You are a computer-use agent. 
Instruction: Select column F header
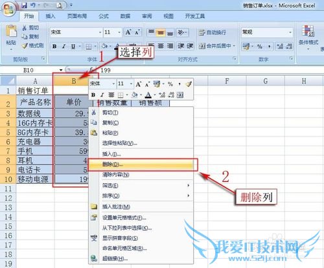pos(227,81)
